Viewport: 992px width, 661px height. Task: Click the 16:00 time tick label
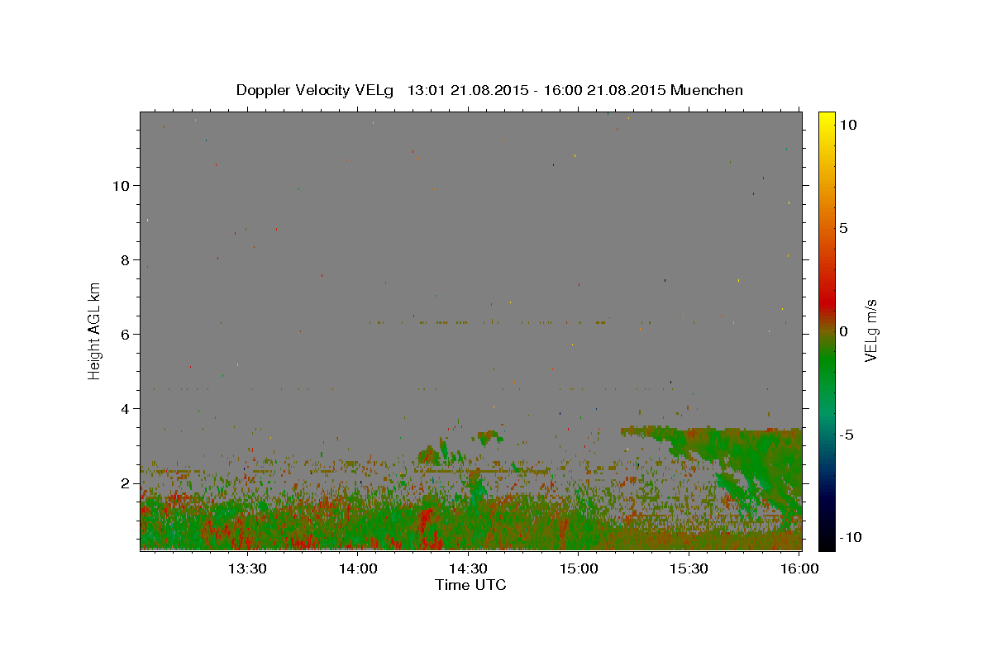point(800,568)
